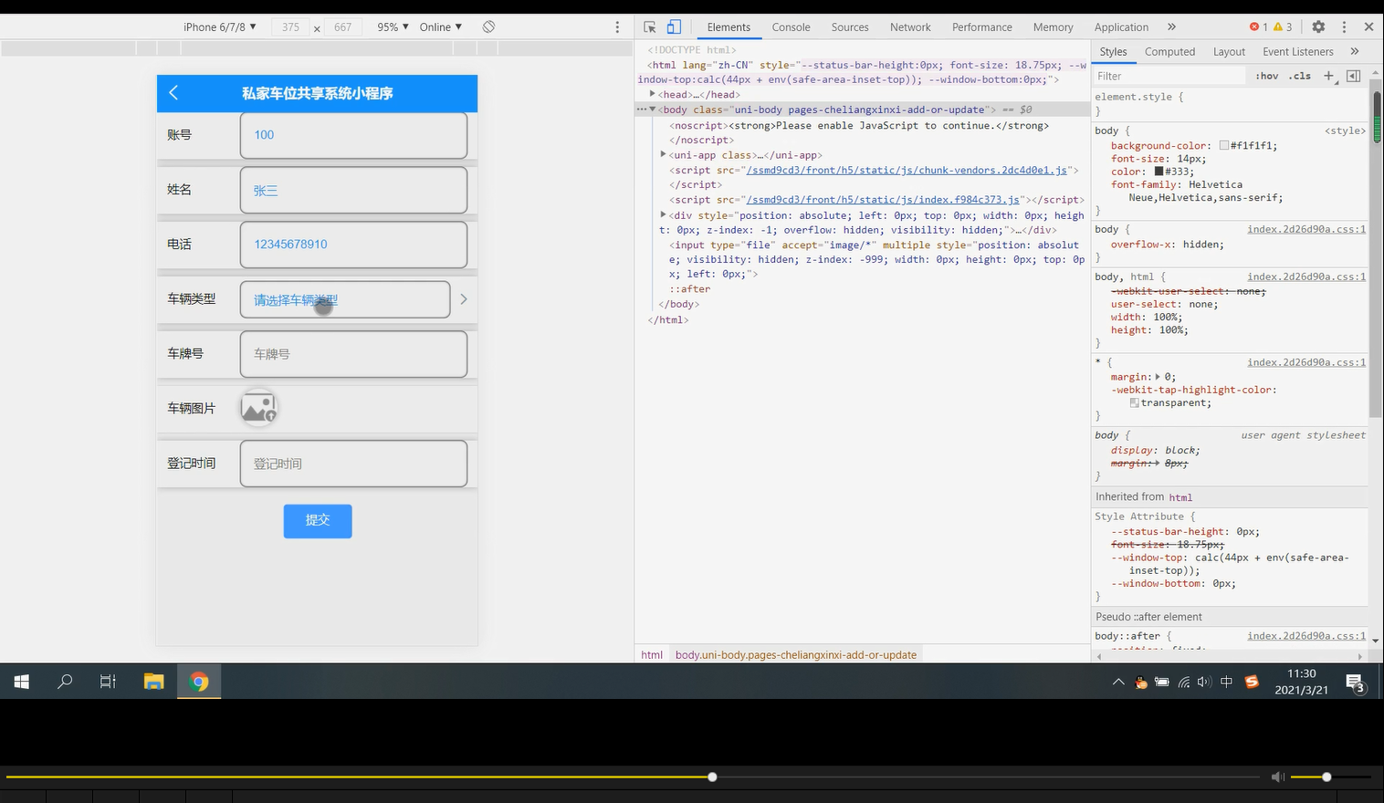1384x803 pixels.
Task: Open File Explorer from taskbar
Action: pyautogui.click(x=153, y=681)
